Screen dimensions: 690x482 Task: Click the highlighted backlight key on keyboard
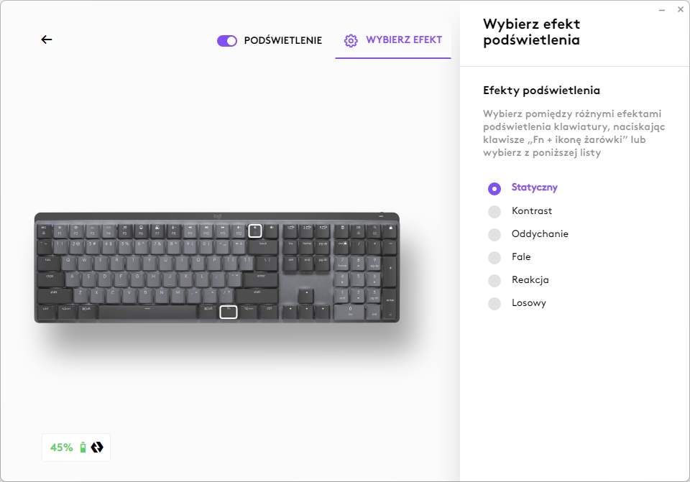click(x=255, y=231)
